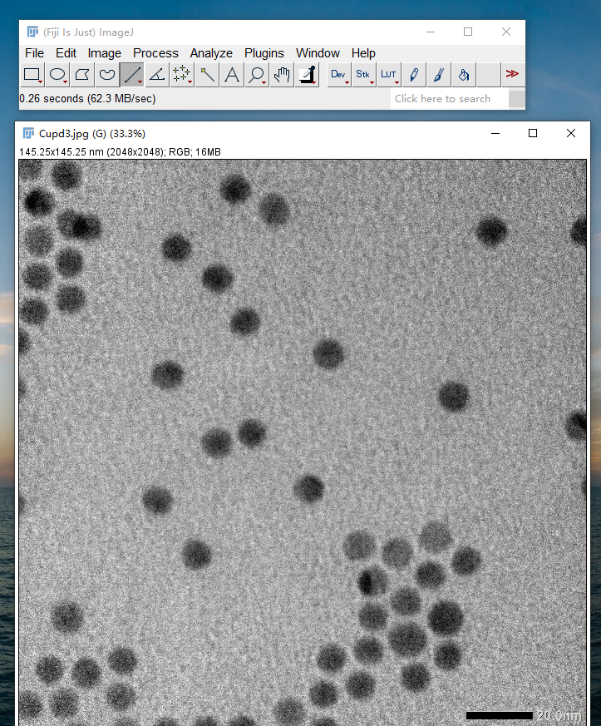Open the Analyze menu
Image resolution: width=601 pixels, height=726 pixels.
click(x=211, y=53)
